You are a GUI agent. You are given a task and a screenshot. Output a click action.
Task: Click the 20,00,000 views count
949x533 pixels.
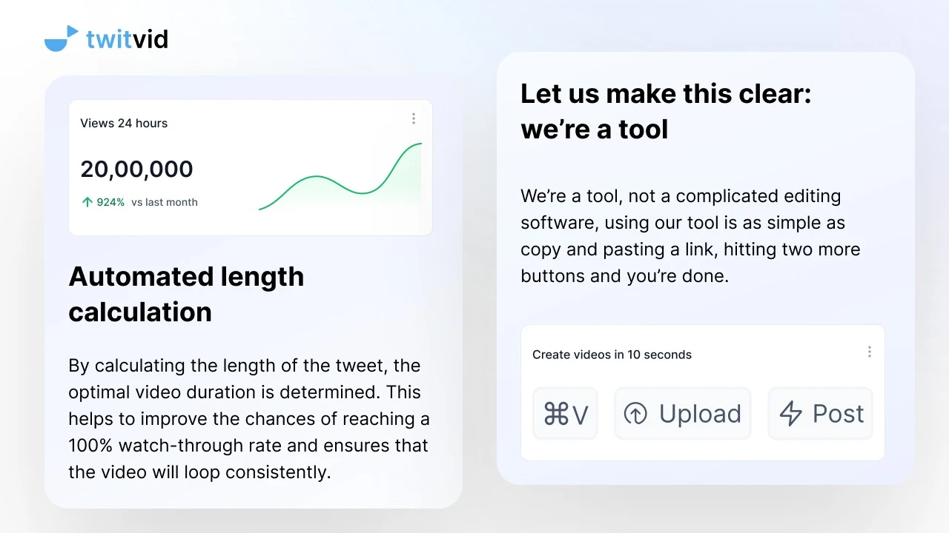[137, 169]
